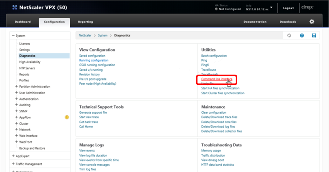
Task: Expand the Traffic Management section
Action: (13, 164)
